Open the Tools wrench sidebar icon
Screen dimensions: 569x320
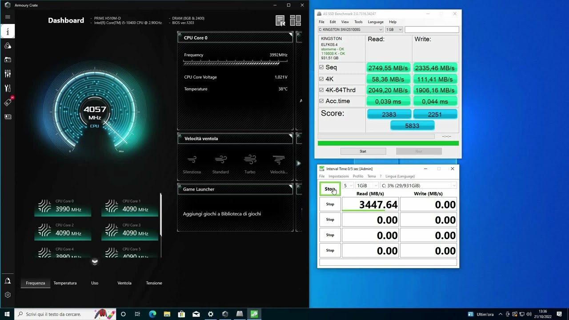point(8,88)
